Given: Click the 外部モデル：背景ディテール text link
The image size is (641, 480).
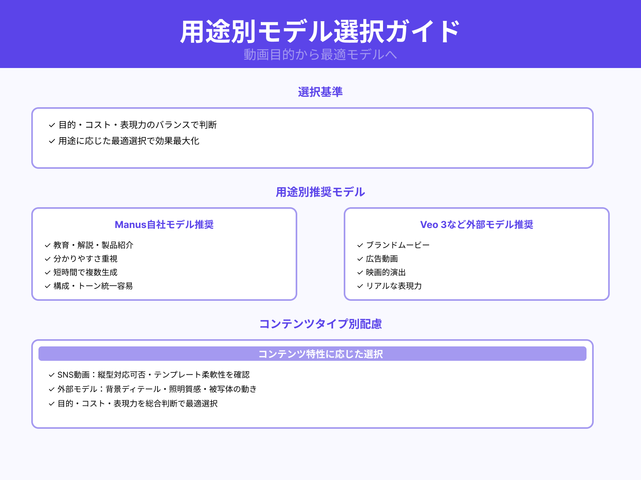Looking at the screenshot, I should (x=157, y=389).
